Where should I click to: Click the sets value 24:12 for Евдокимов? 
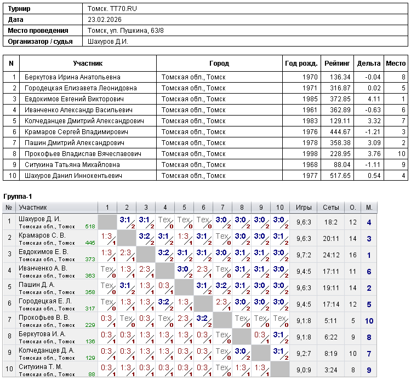pyautogui.click(x=330, y=255)
